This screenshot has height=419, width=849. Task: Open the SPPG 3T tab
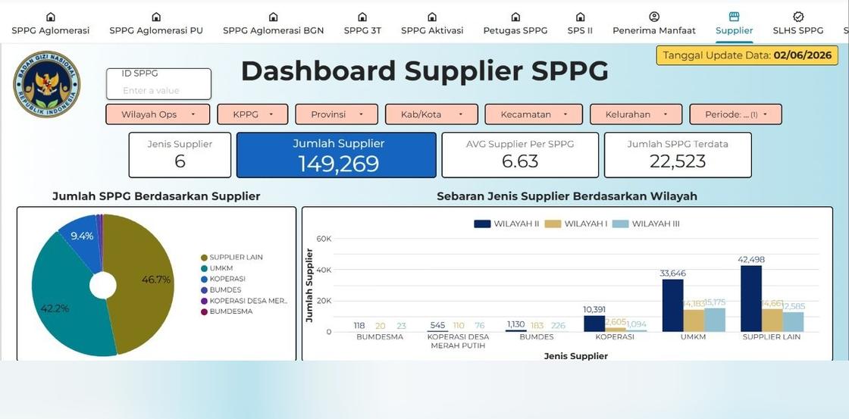[x=362, y=30]
